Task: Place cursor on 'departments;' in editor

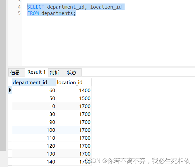Action: point(58,13)
